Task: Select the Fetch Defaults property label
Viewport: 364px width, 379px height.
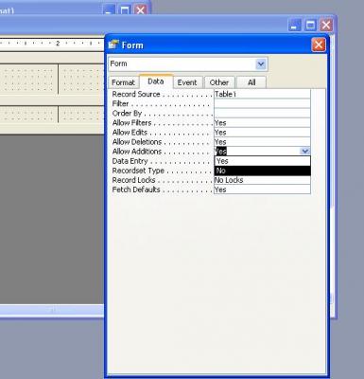Action: click(136, 189)
